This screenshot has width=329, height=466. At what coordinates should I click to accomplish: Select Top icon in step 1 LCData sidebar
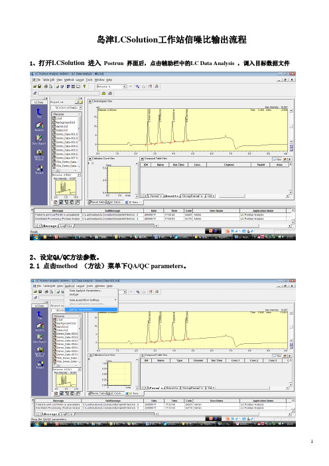pos(39,112)
